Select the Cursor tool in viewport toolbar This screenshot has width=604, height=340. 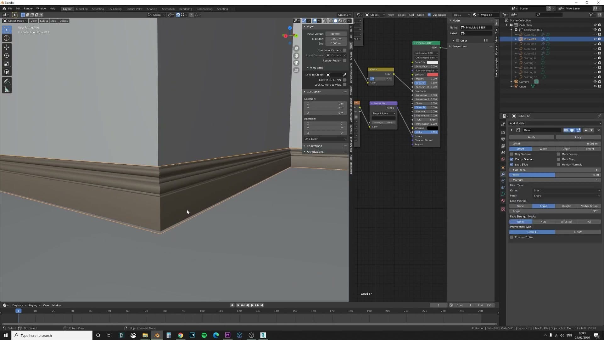[7, 38]
